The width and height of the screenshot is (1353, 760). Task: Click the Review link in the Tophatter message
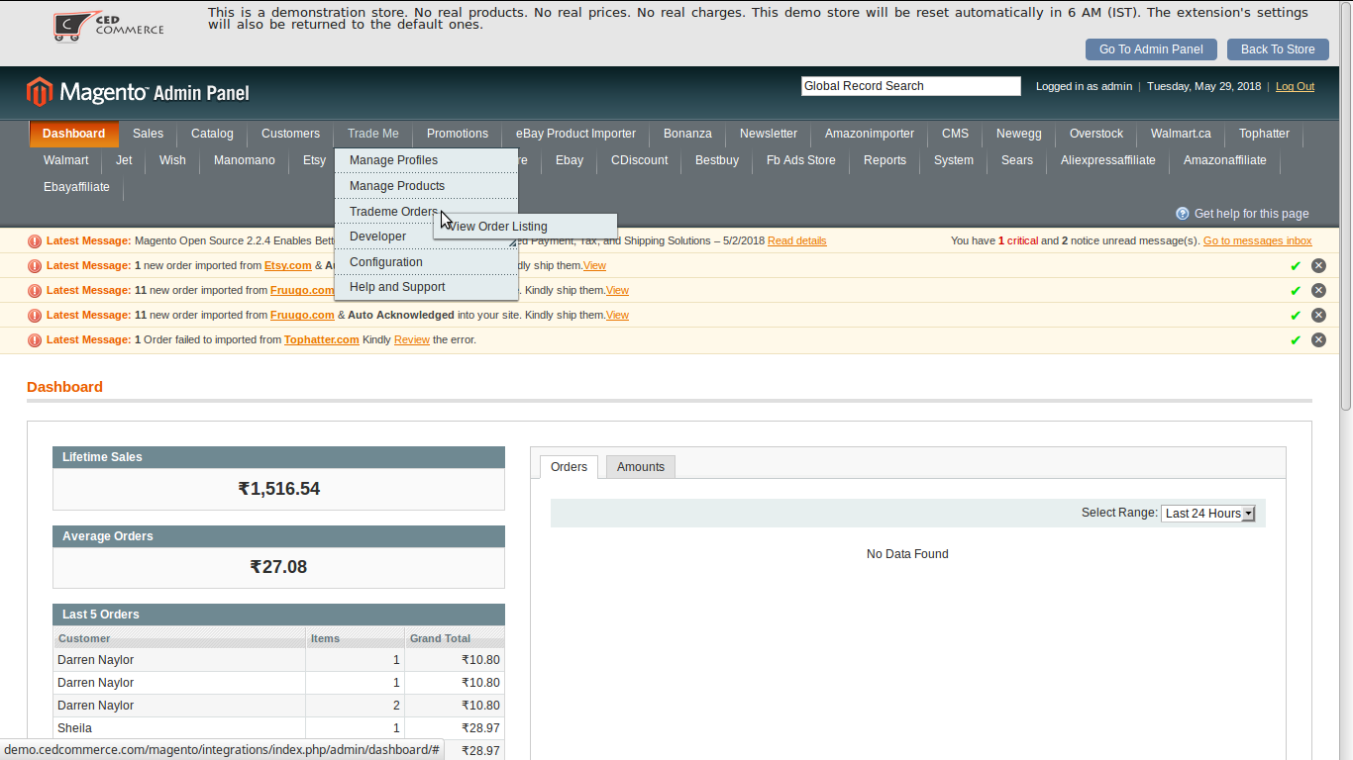tap(411, 339)
